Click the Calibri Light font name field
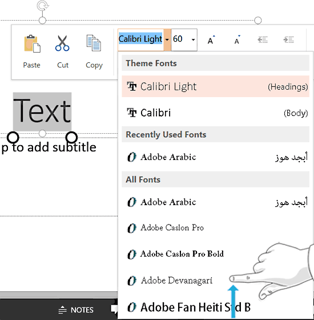 (140, 40)
